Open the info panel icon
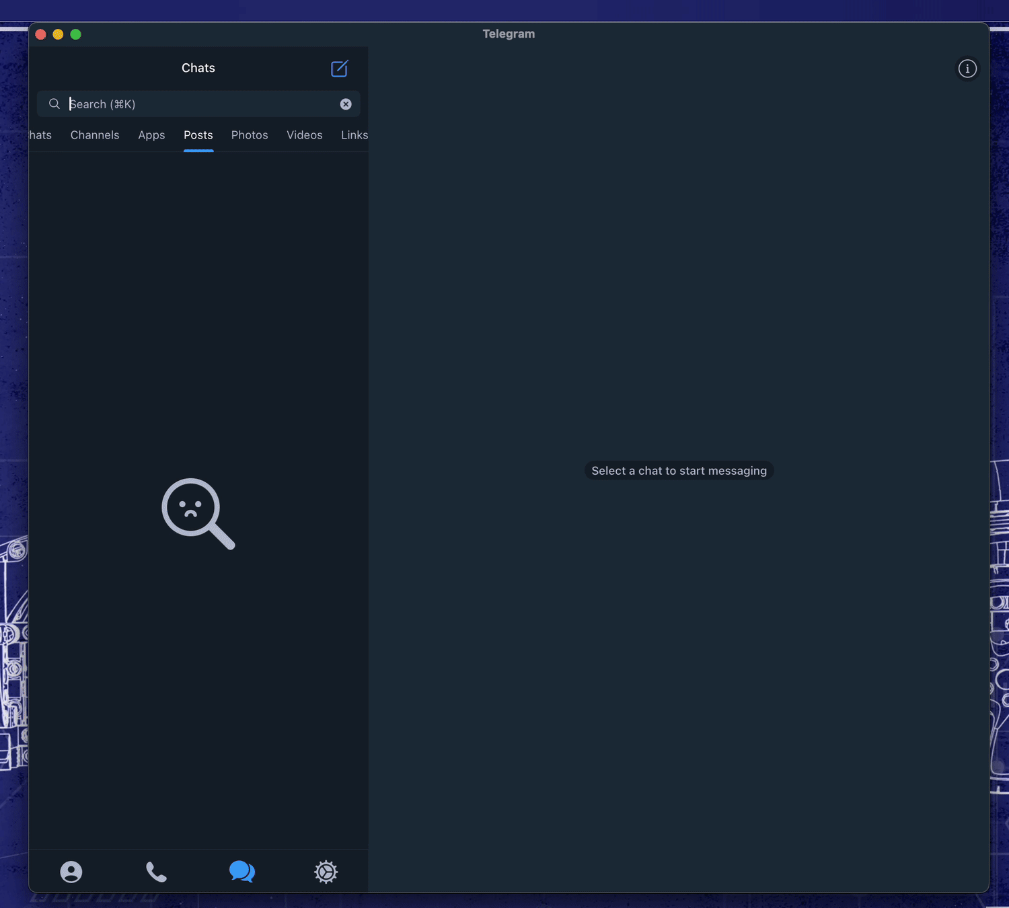Screen dimensions: 1009x908 pyautogui.click(x=967, y=69)
